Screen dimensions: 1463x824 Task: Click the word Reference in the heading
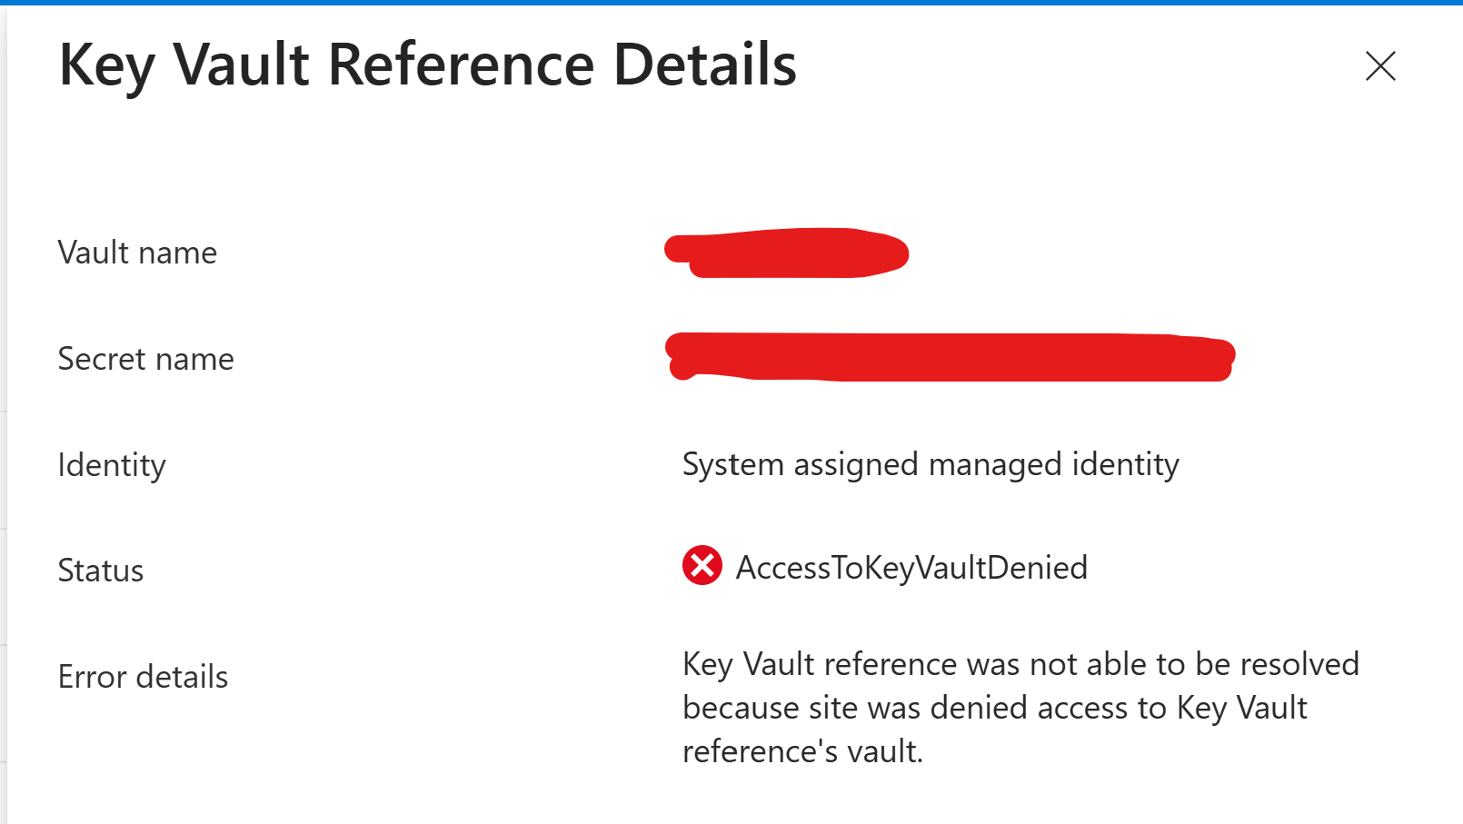461,65
